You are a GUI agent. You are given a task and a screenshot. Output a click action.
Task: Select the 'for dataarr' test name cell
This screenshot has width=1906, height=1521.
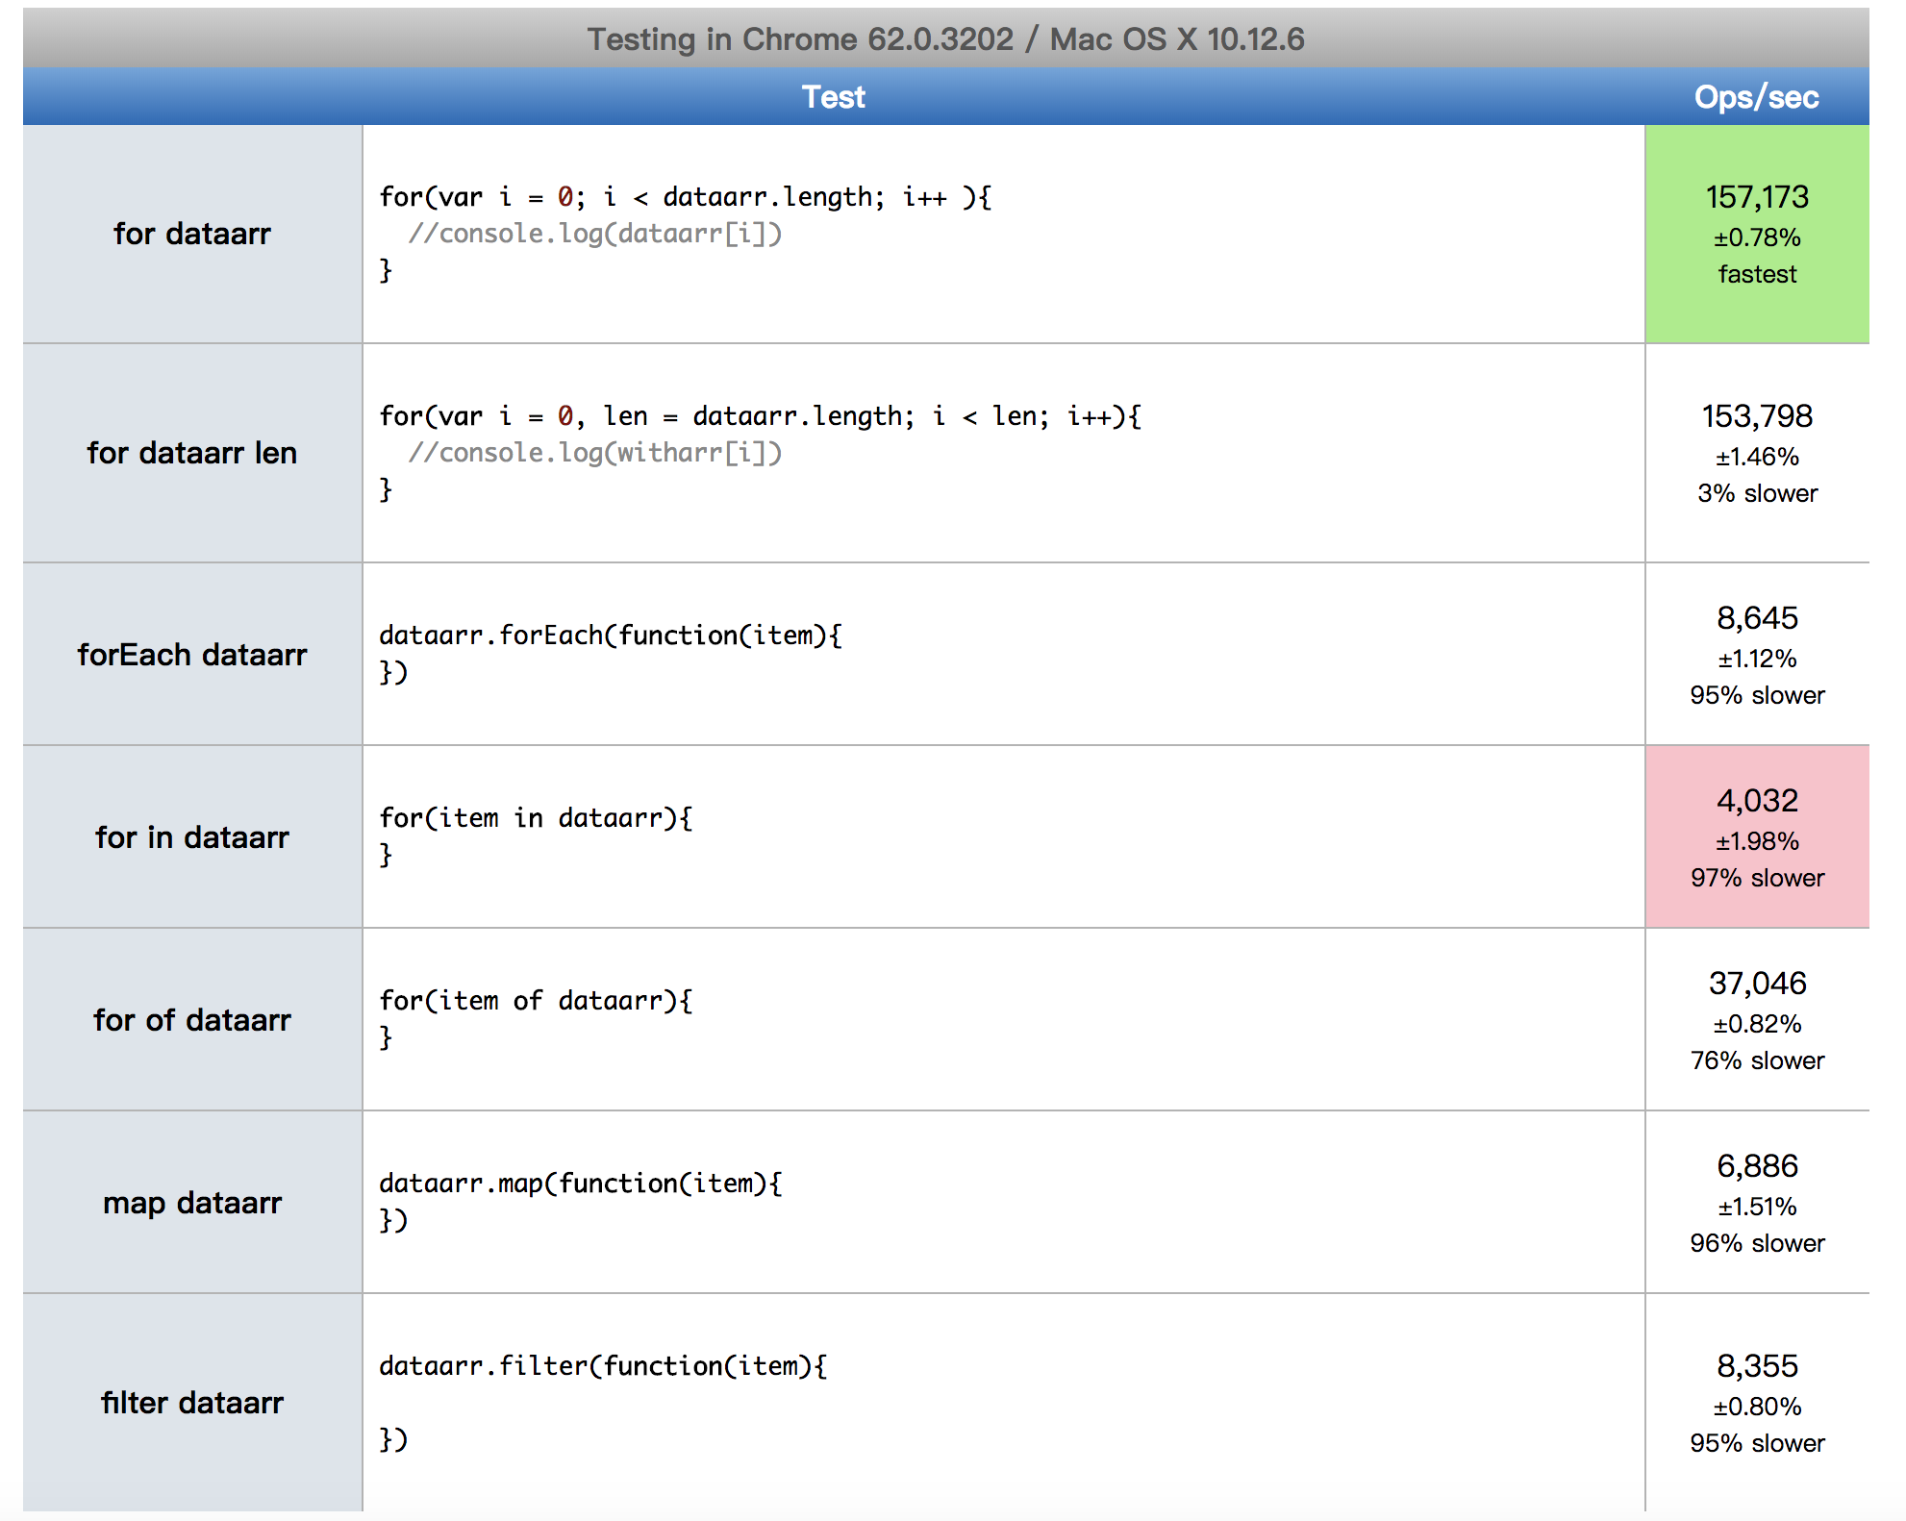click(x=192, y=234)
